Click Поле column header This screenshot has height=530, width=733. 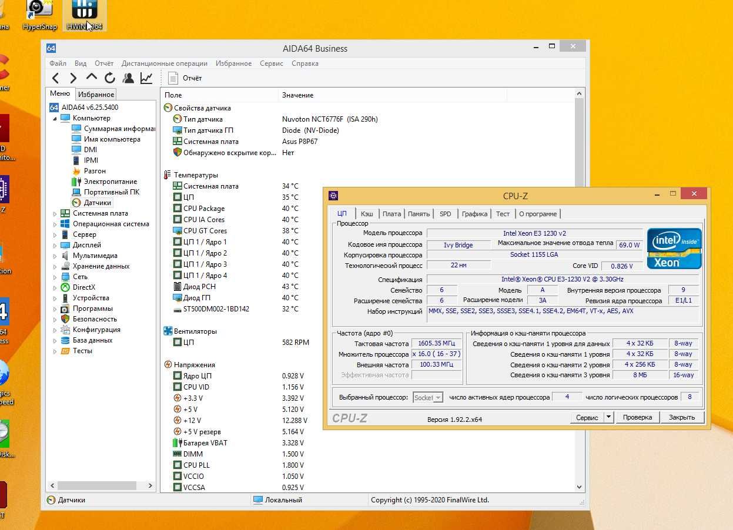[219, 95]
